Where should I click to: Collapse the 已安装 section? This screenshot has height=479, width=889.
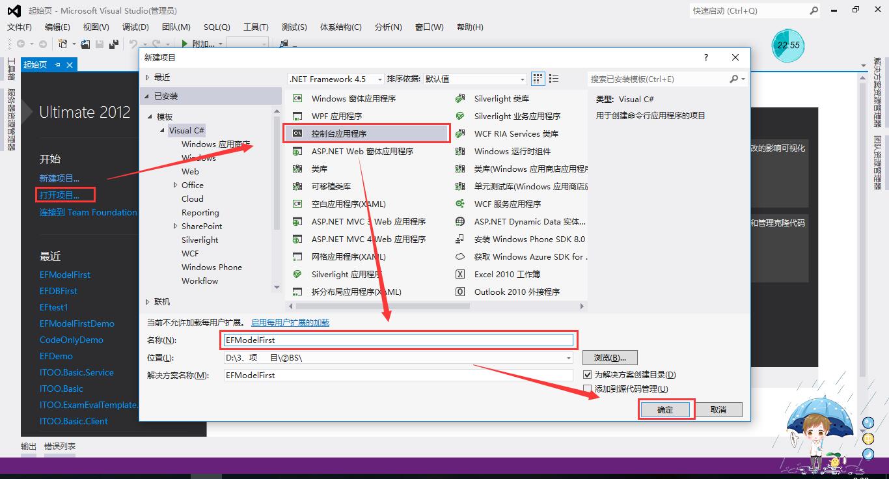click(147, 96)
